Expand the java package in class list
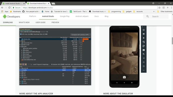The width and height of the screenshot is (173, 97). pyautogui.click(x=20, y=72)
